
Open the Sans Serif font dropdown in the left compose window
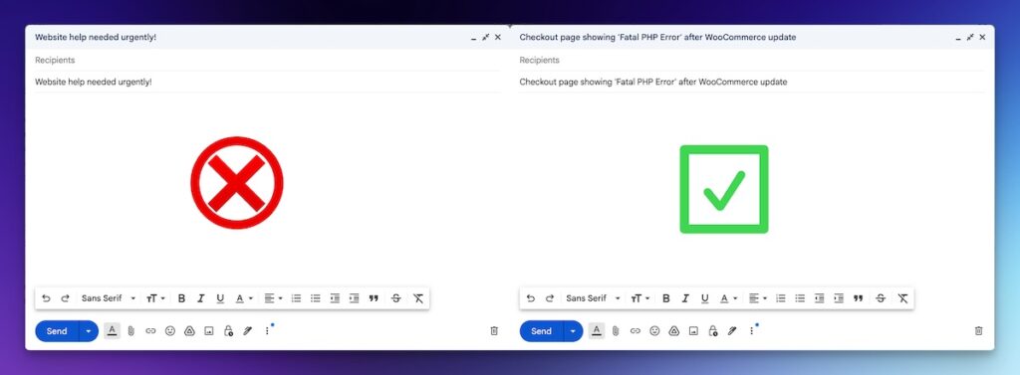pyautogui.click(x=109, y=298)
